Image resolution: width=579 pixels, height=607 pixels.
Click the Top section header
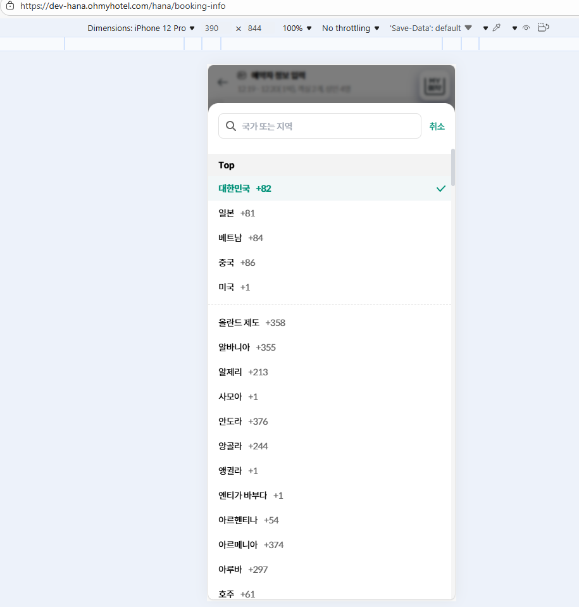(330, 165)
